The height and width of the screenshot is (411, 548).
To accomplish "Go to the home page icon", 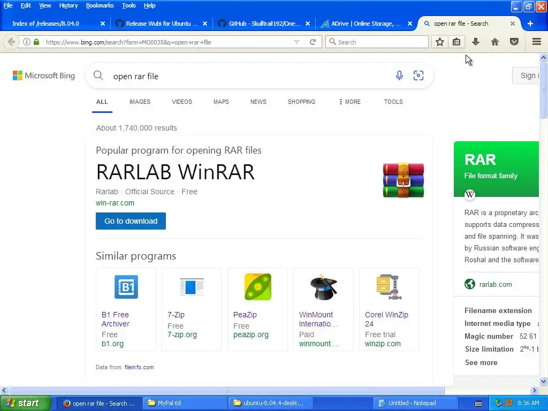I will (495, 42).
